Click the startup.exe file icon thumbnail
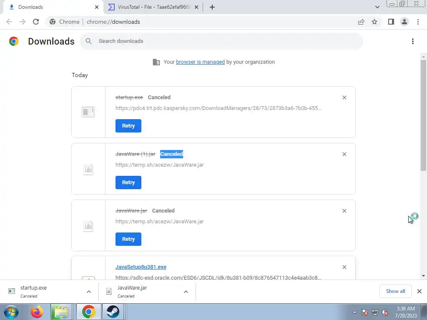The height and width of the screenshot is (320, 427). 88,112
